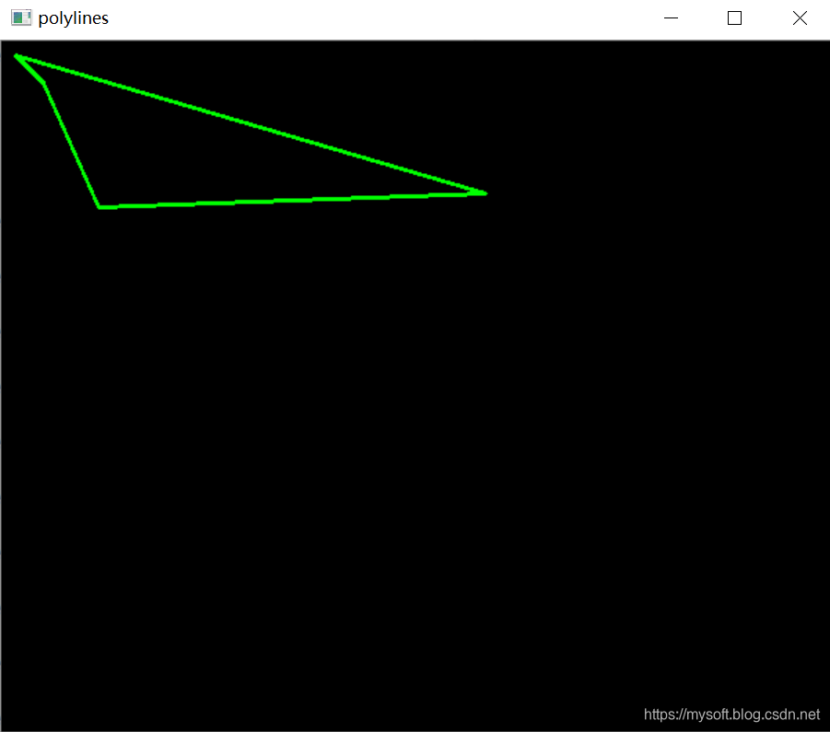Viewport: 830px width, 732px height.
Task: Click the polylines window app icon
Action: coord(21,18)
